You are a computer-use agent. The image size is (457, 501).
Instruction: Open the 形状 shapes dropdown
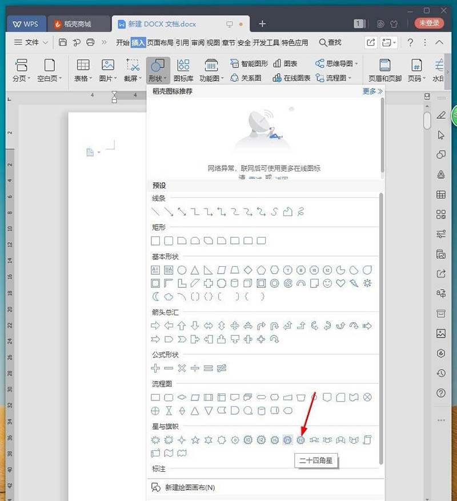click(158, 78)
